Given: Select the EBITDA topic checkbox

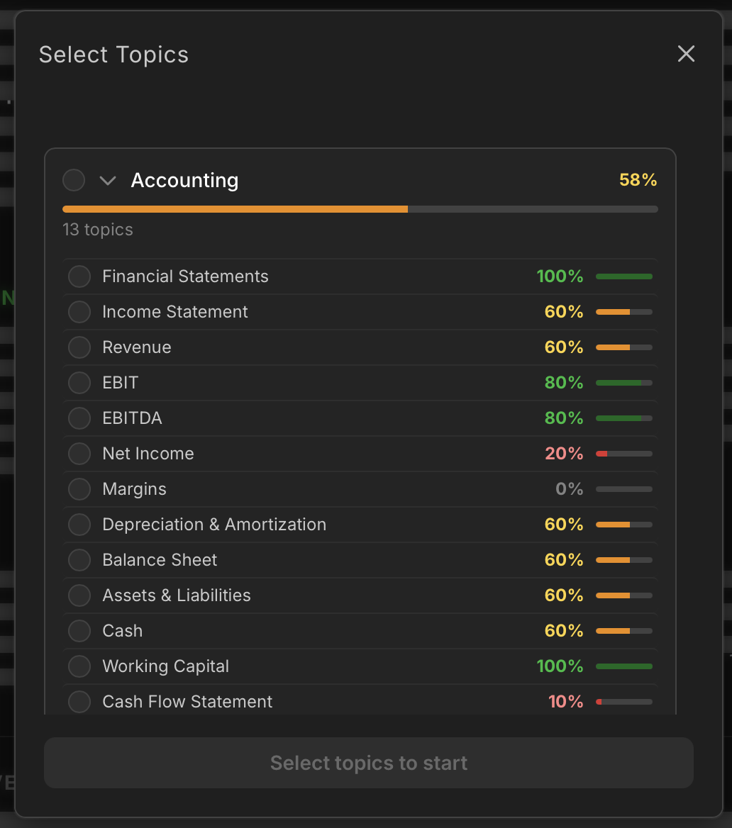Looking at the screenshot, I should [79, 418].
